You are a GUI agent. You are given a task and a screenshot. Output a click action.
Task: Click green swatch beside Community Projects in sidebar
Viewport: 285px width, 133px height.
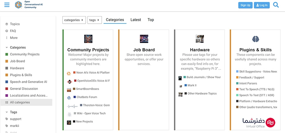(7, 54)
